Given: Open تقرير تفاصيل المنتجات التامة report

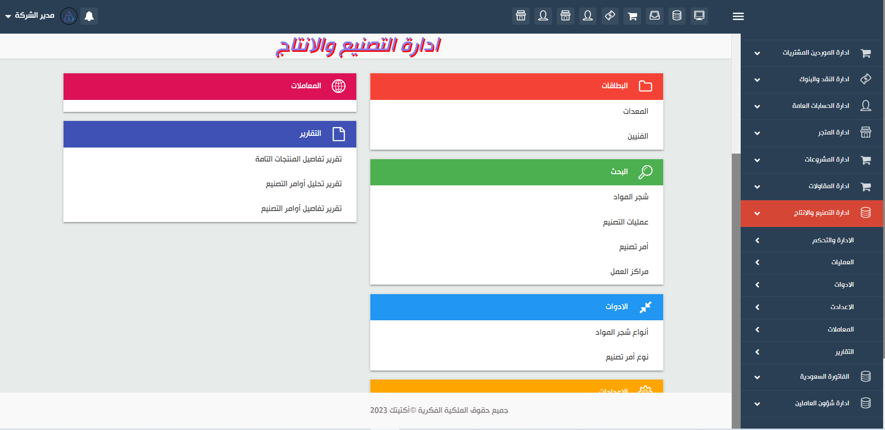Looking at the screenshot, I should (298, 159).
